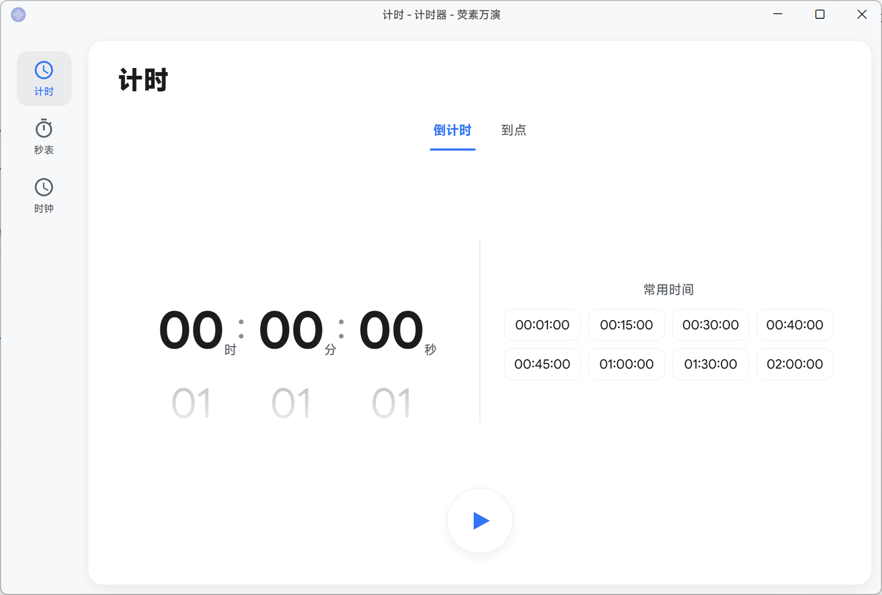Viewport: 882px width, 595px height.
Task: Click the 常用时间 heading
Action: pyautogui.click(x=668, y=290)
